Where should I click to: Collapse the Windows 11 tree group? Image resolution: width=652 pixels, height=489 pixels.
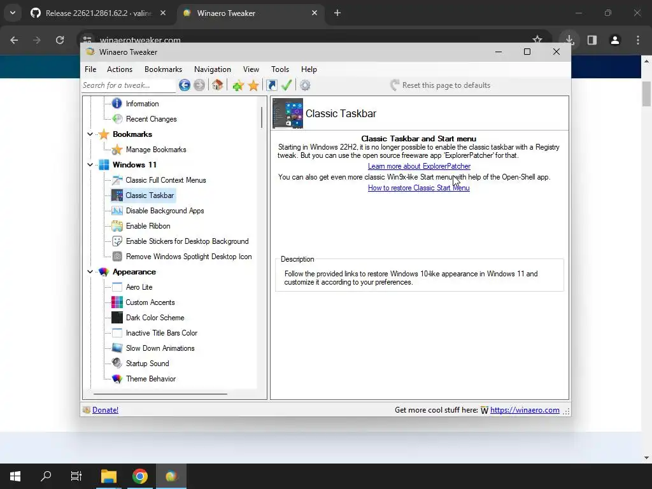tap(90, 165)
